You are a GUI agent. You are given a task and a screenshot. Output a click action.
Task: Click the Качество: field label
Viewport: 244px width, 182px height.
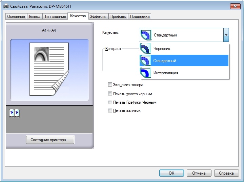pos(110,32)
